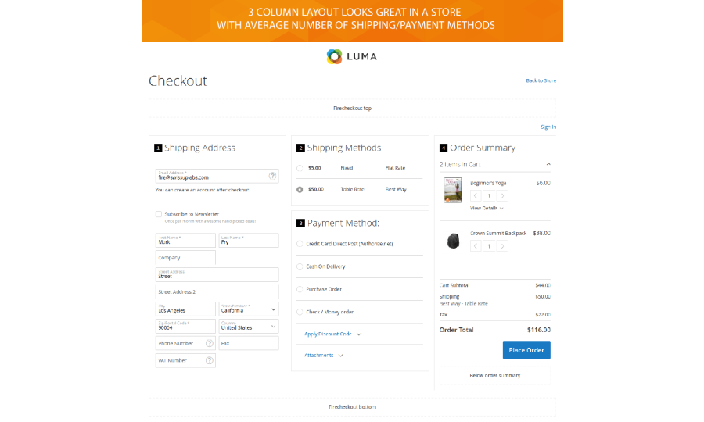Click the email address help icon
Viewport: 704px width, 422px height.
(272, 176)
